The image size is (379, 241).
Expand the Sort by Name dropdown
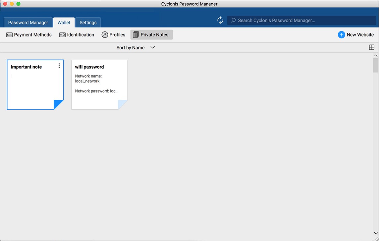coord(131,48)
